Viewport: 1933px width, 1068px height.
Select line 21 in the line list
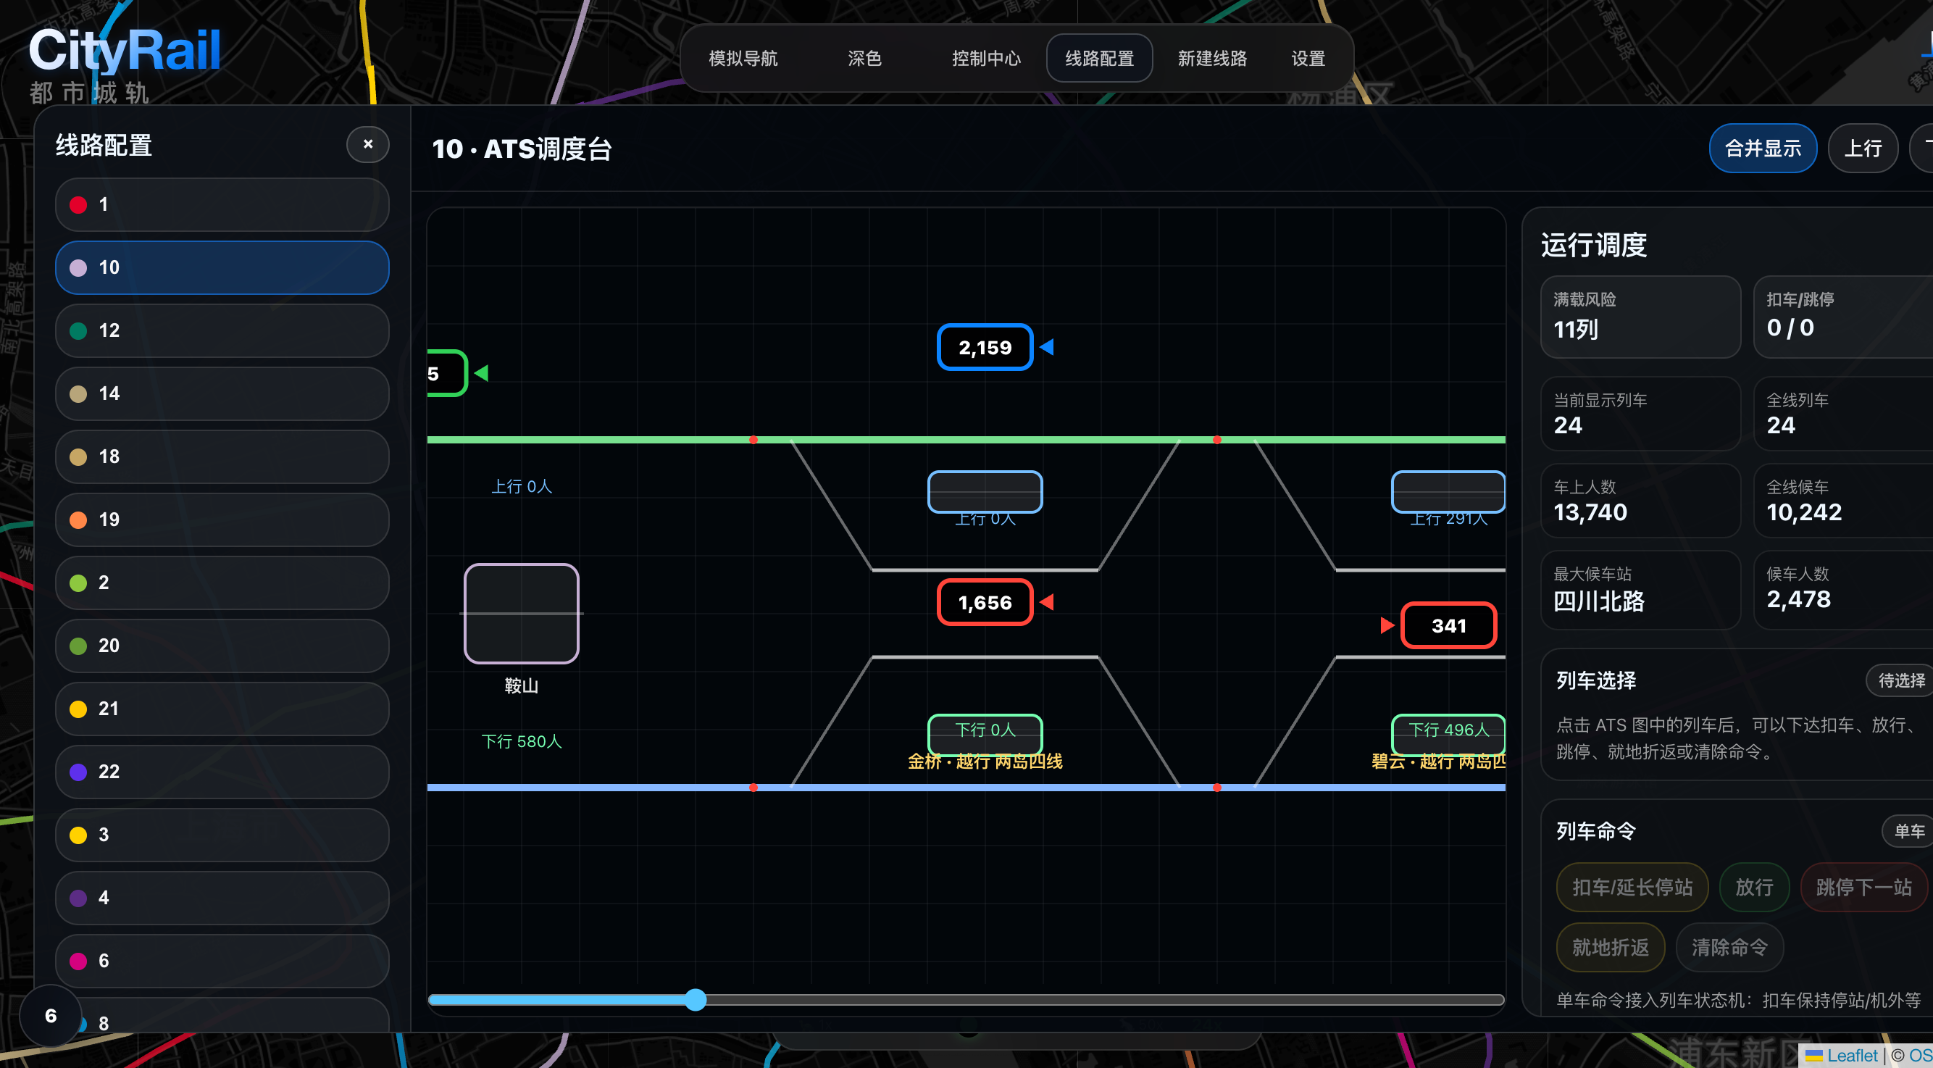[222, 709]
